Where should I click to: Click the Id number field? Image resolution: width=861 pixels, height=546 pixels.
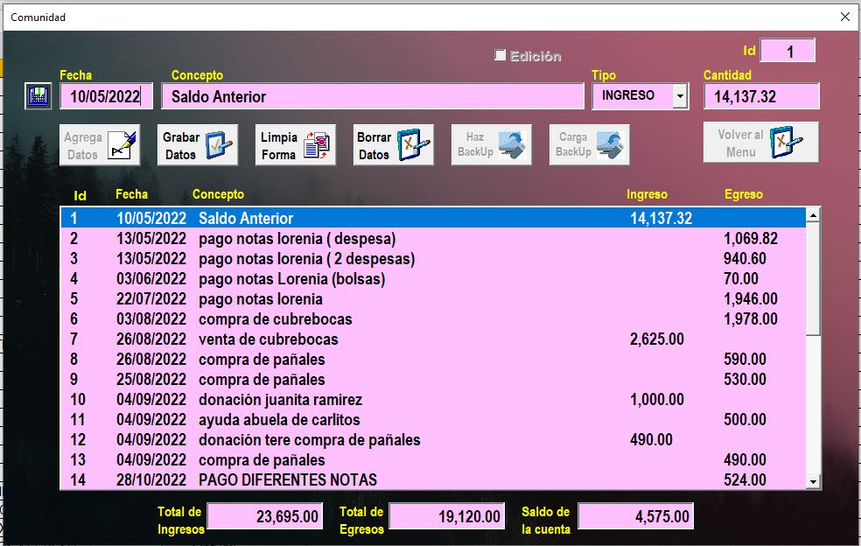pyautogui.click(x=787, y=52)
